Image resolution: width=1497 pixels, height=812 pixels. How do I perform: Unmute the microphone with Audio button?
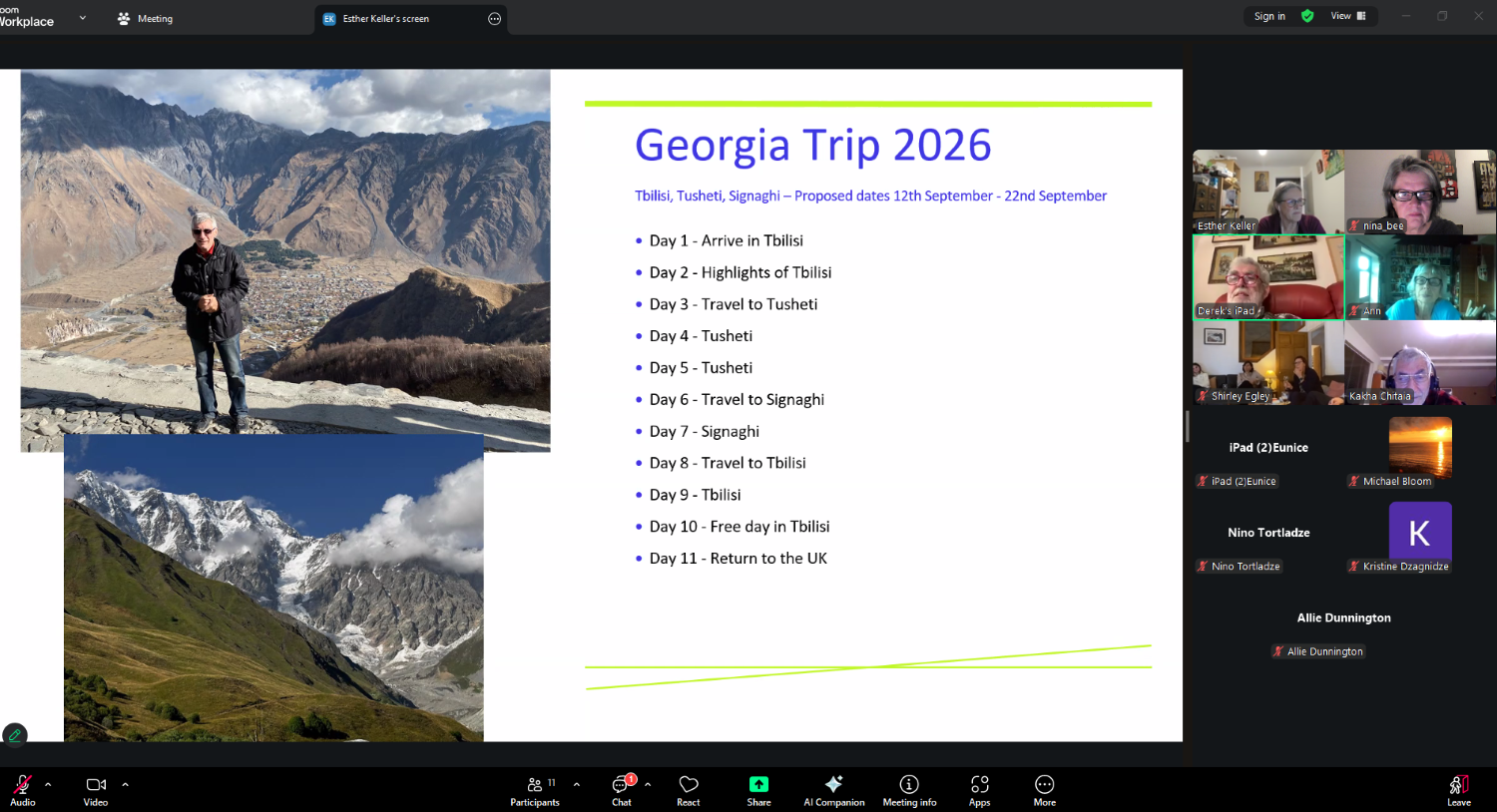tap(22, 790)
